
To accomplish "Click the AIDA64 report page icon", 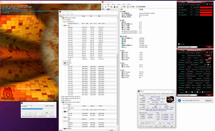I will (x=122, y=7).
